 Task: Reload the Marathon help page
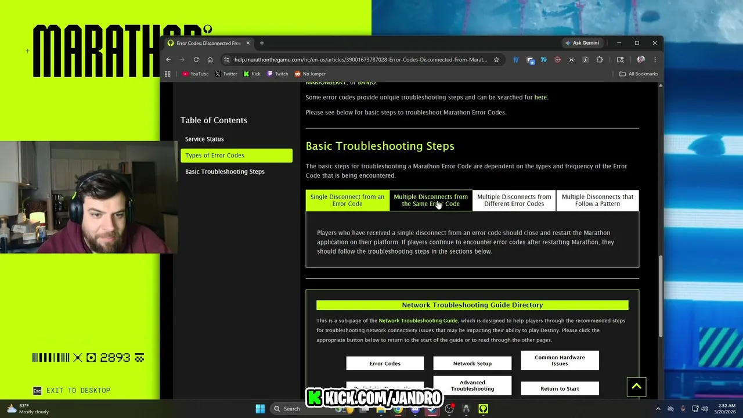point(196,59)
